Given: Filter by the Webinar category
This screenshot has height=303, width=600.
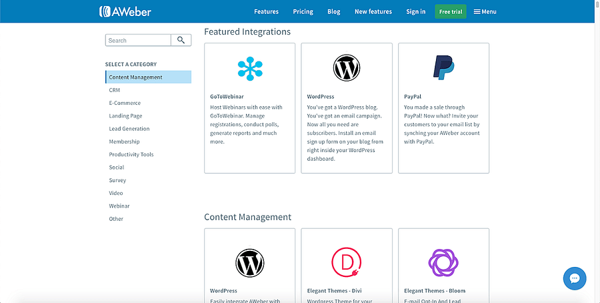Looking at the screenshot, I should pos(119,206).
